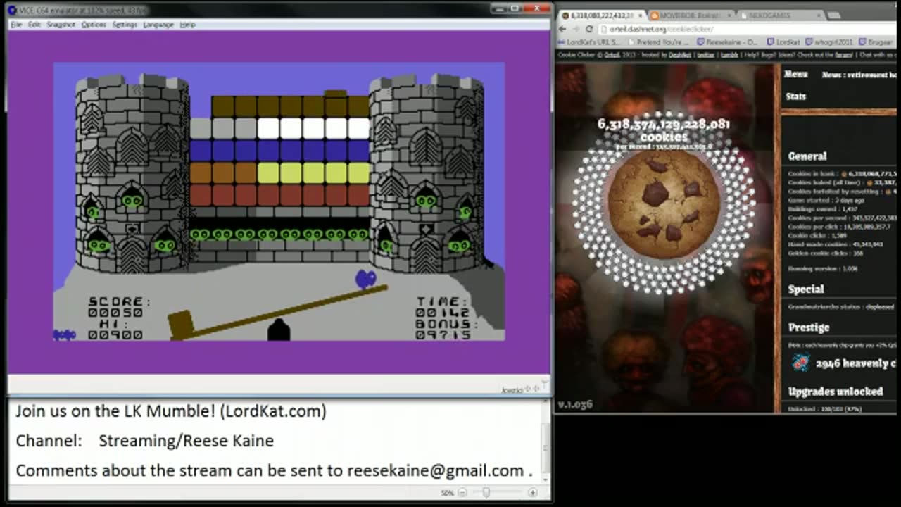Click zoom out minus button in document
This screenshot has width=901, height=507.
pos(462,493)
